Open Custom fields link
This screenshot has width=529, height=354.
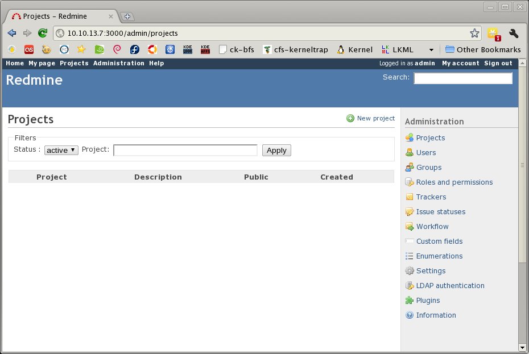coord(439,241)
